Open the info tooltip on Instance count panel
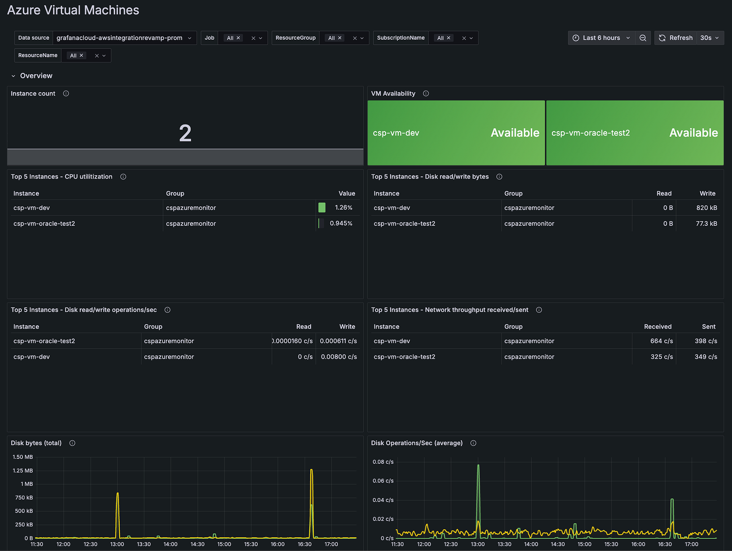This screenshot has width=732, height=551. [x=66, y=93]
